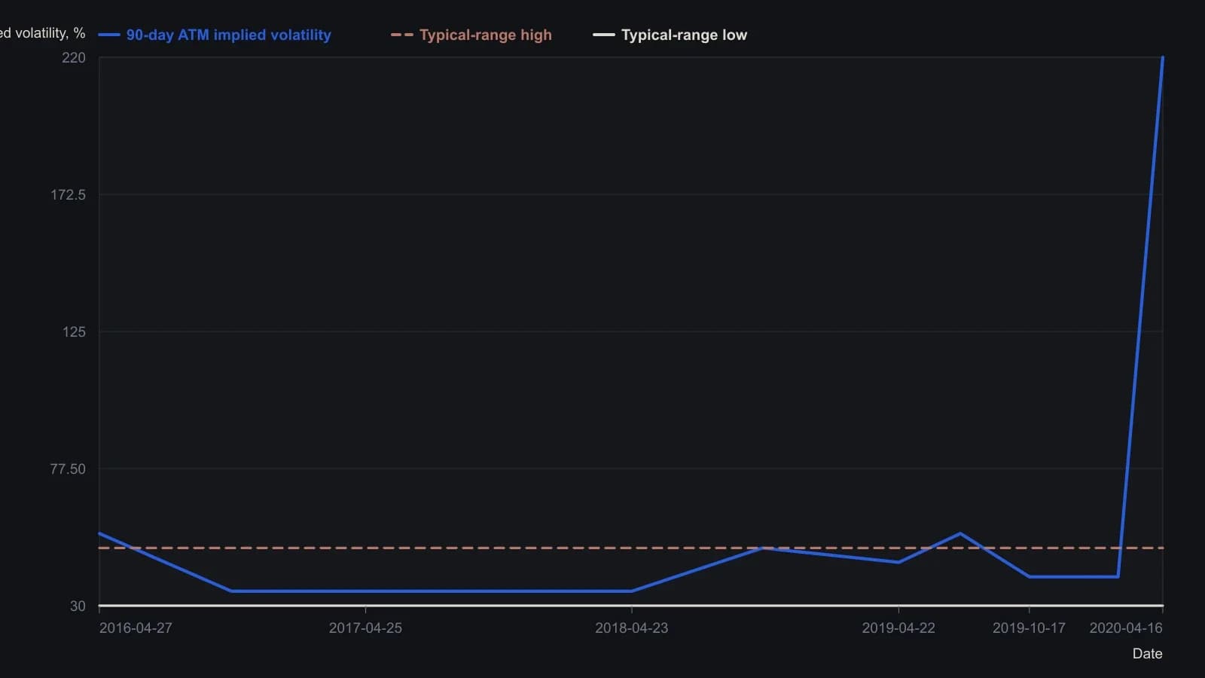1205x678 pixels.
Task: Click the 2017-04-25 date axis label
Action: (x=365, y=628)
